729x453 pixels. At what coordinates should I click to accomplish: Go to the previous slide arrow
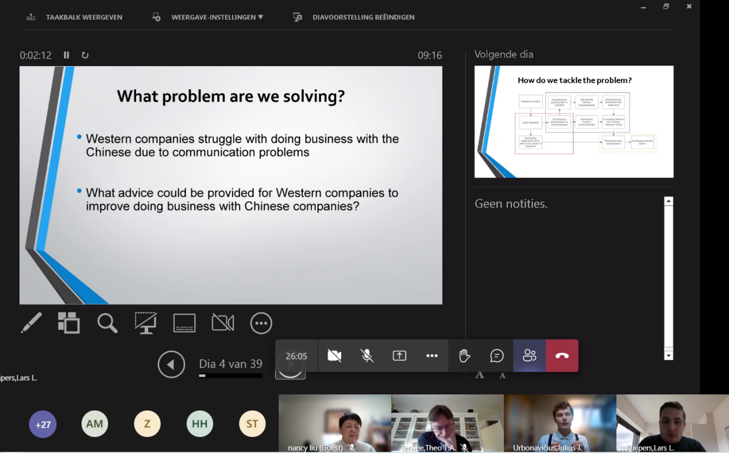[171, 364]
